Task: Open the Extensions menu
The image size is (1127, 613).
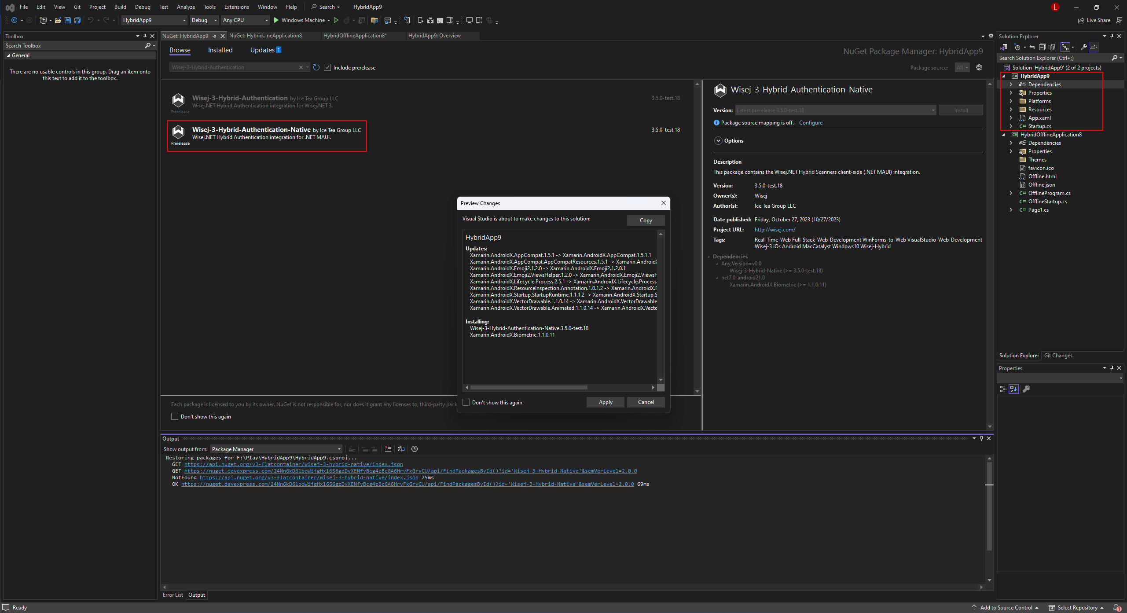Action: point(236,7)
